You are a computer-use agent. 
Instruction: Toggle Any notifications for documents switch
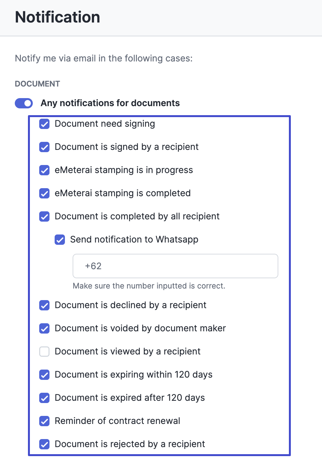24,103
